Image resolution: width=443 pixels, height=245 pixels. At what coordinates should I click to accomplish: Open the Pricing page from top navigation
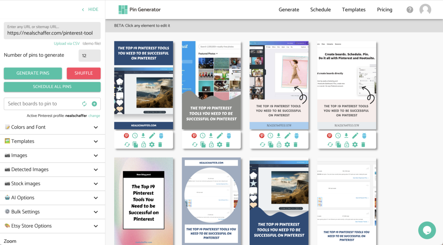point(384,10)
